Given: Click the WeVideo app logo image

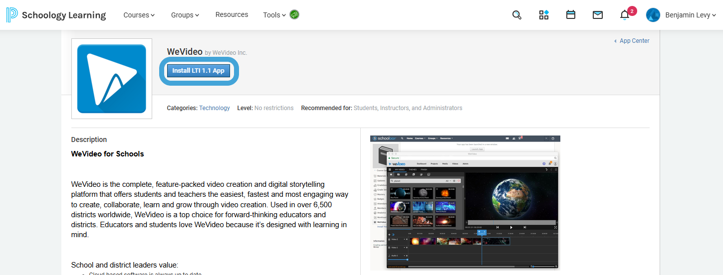Looking at the screenshot, I should [112, 79].
